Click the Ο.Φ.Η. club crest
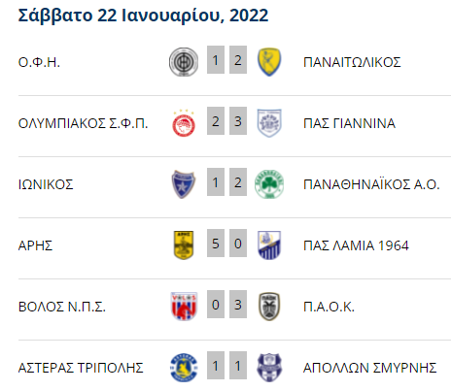Image resolution: width=451 pixels, height=391 pixels. click(184, 62)
